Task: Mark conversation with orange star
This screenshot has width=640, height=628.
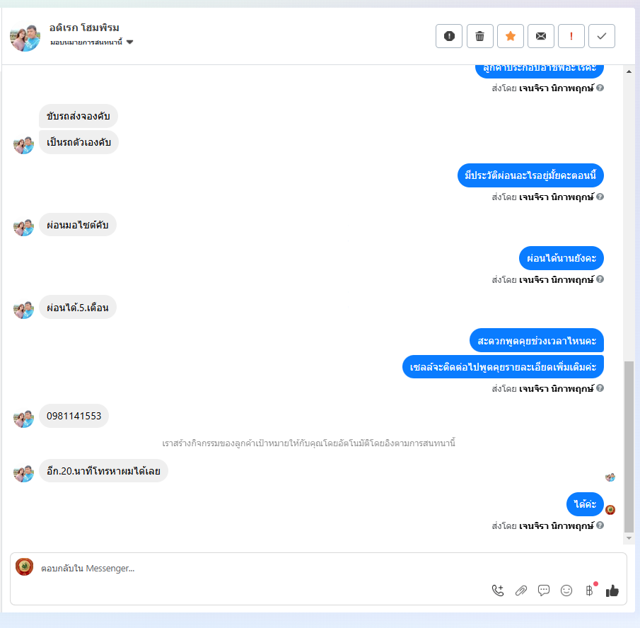Action: (510, 36)
